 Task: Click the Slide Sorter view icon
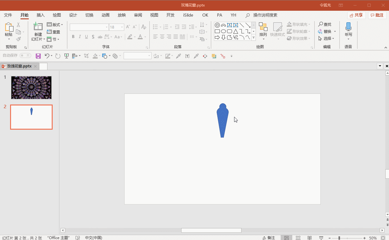pos(298,238)
